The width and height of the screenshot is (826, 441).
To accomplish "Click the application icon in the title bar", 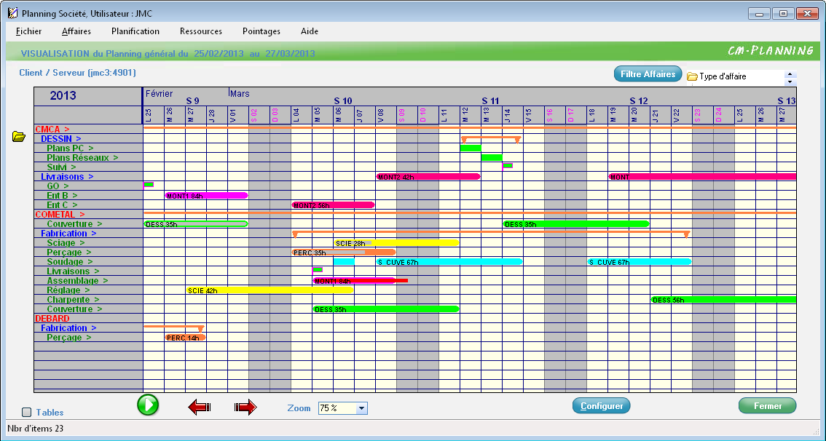I will point(12,14).
